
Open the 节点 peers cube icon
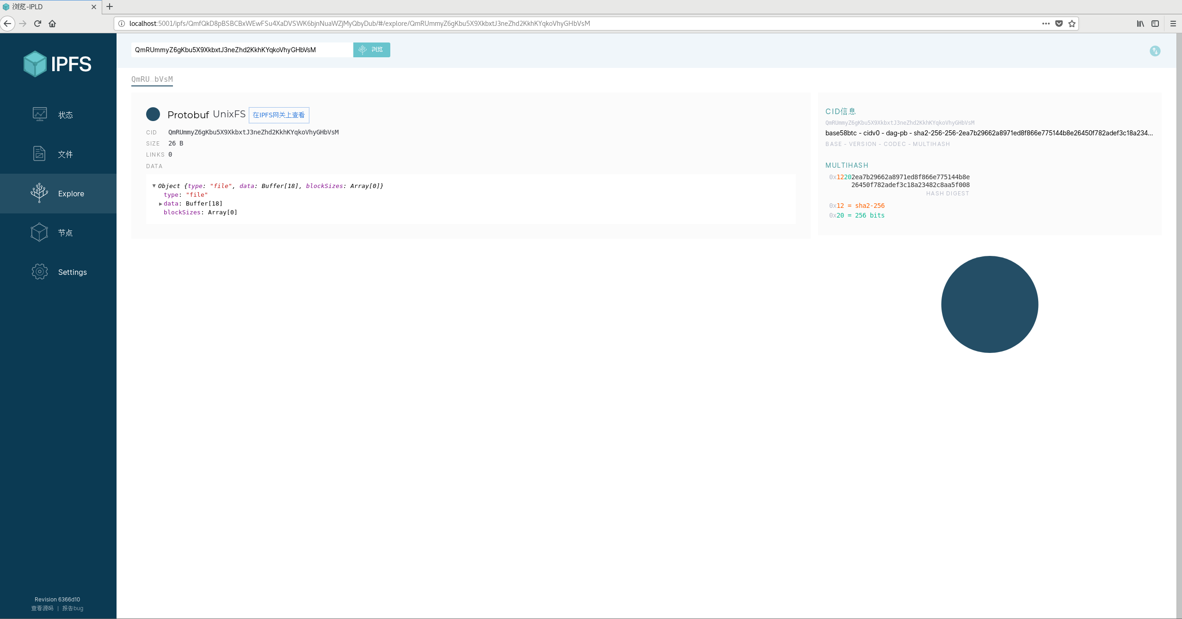[x=40, y=232]
